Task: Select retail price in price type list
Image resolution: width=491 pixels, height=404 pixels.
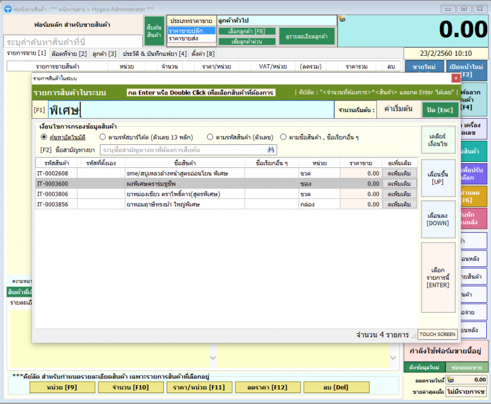Action: 192,31
